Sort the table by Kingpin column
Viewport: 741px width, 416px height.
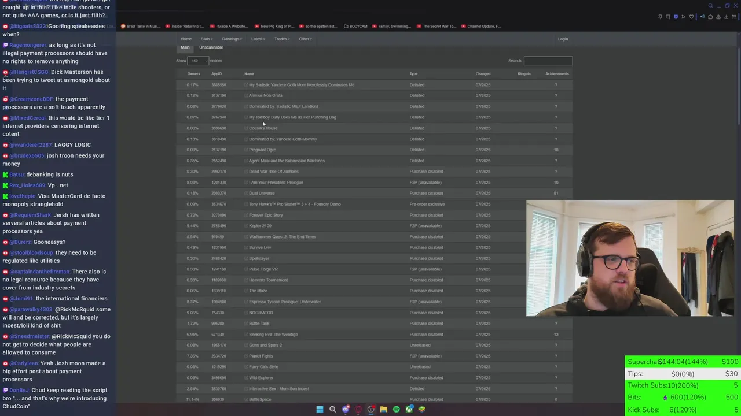tap(524, 74)
